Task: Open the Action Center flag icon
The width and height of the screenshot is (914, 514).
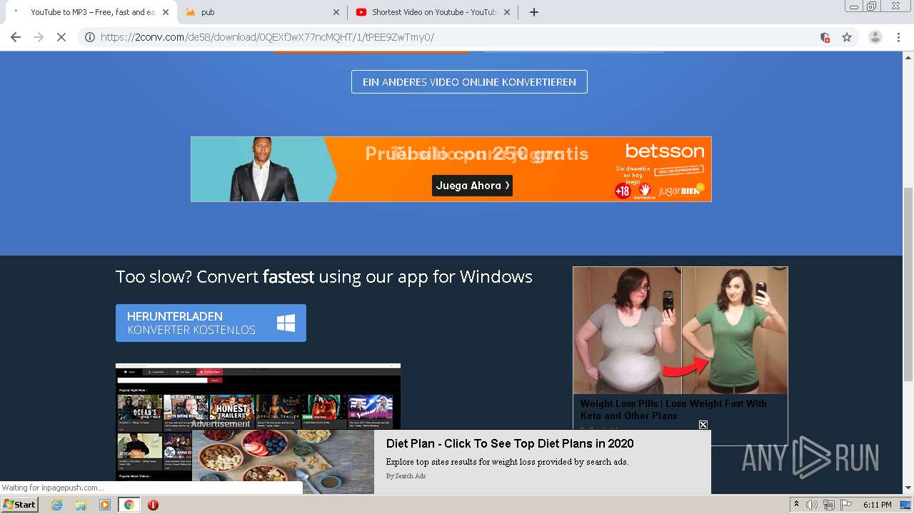Action: 845,505
